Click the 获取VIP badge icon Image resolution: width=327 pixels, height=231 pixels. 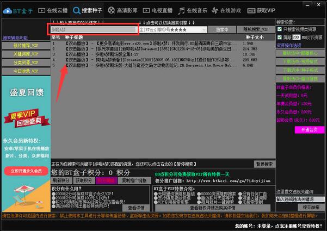[251, 11]
